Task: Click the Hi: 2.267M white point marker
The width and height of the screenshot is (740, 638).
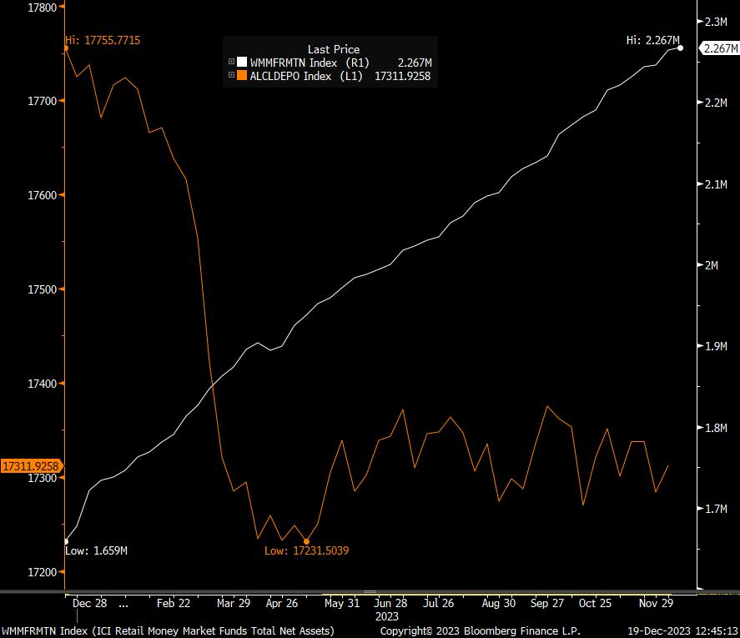Action: (x=680, y=48)
